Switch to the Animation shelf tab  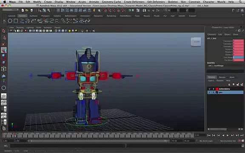click(x=85, y=16)
